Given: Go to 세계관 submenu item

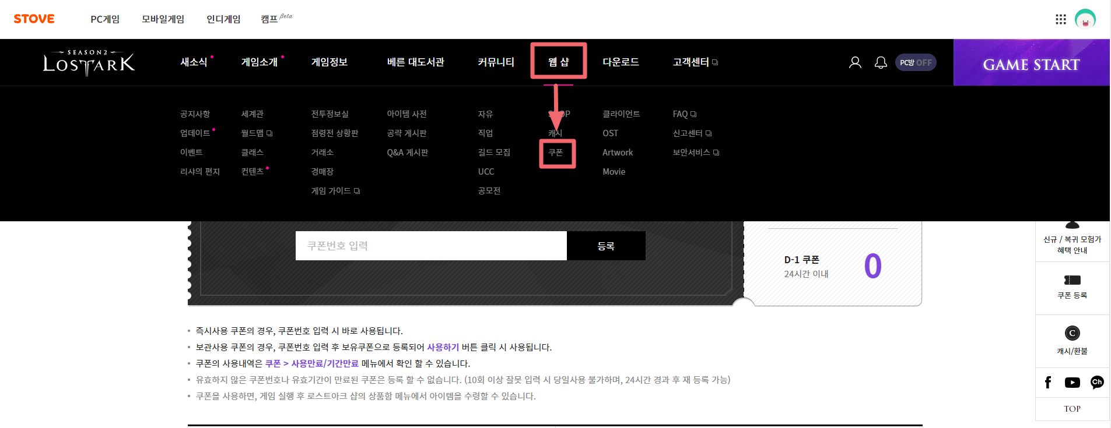Looking at the screenshot, I should 253,114.
